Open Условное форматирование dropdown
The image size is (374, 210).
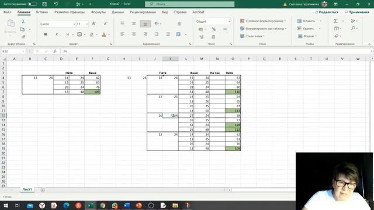click(x=262, y=21)
